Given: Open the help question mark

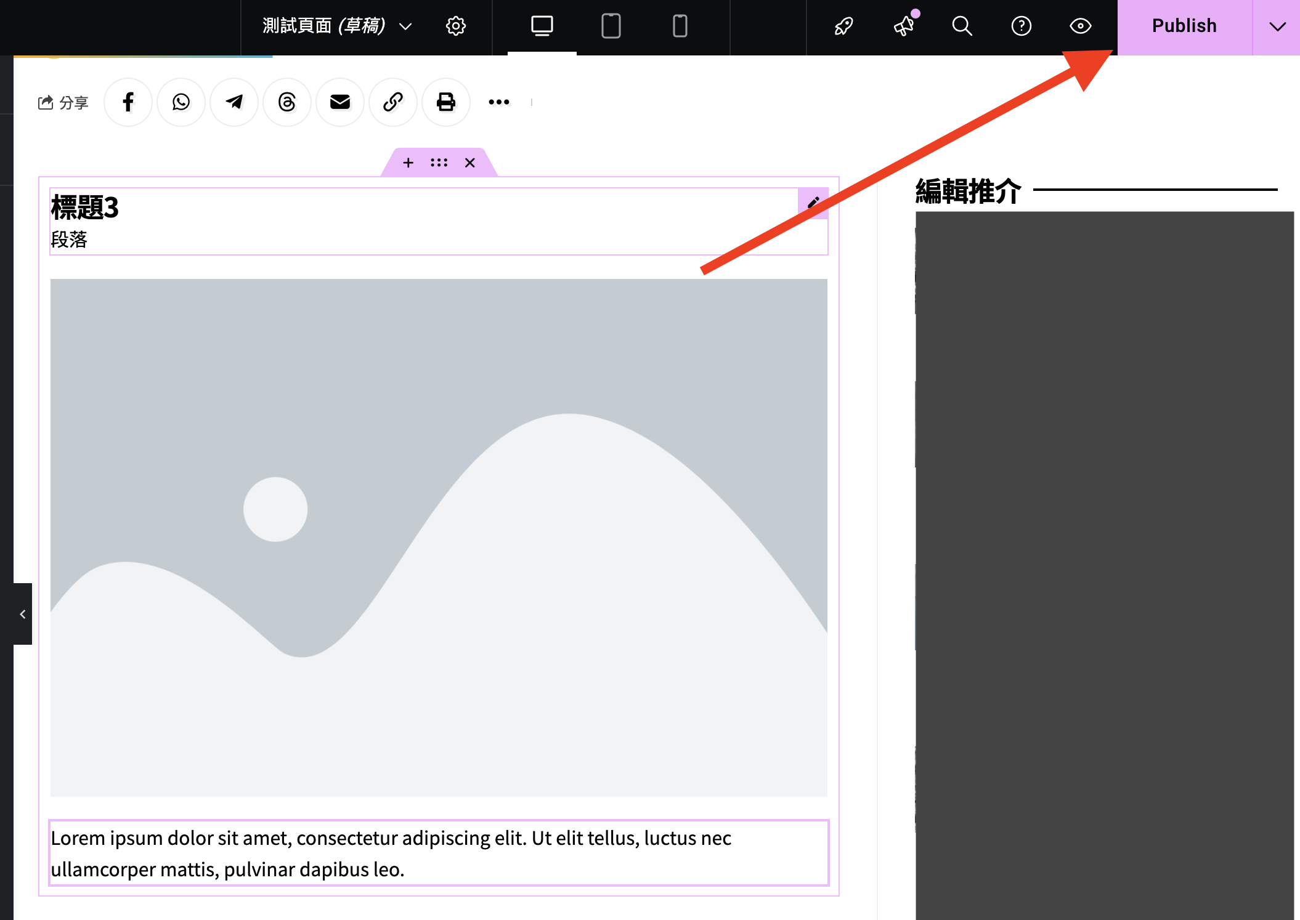Looking at the screenshot, I should pyautogui.click(x=1021, y=26).
